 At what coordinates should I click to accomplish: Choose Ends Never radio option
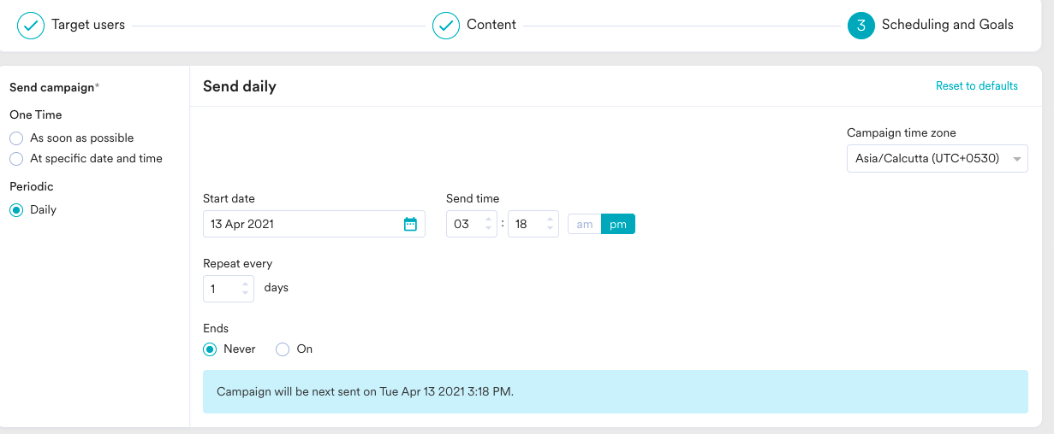point(210,349)
